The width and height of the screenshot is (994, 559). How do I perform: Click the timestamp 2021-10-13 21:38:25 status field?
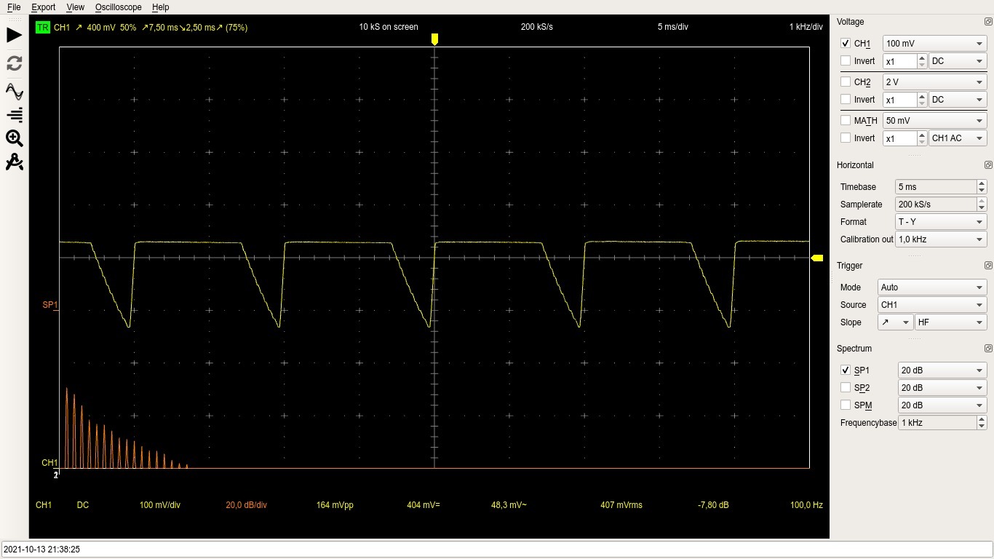tap(497, 550)
